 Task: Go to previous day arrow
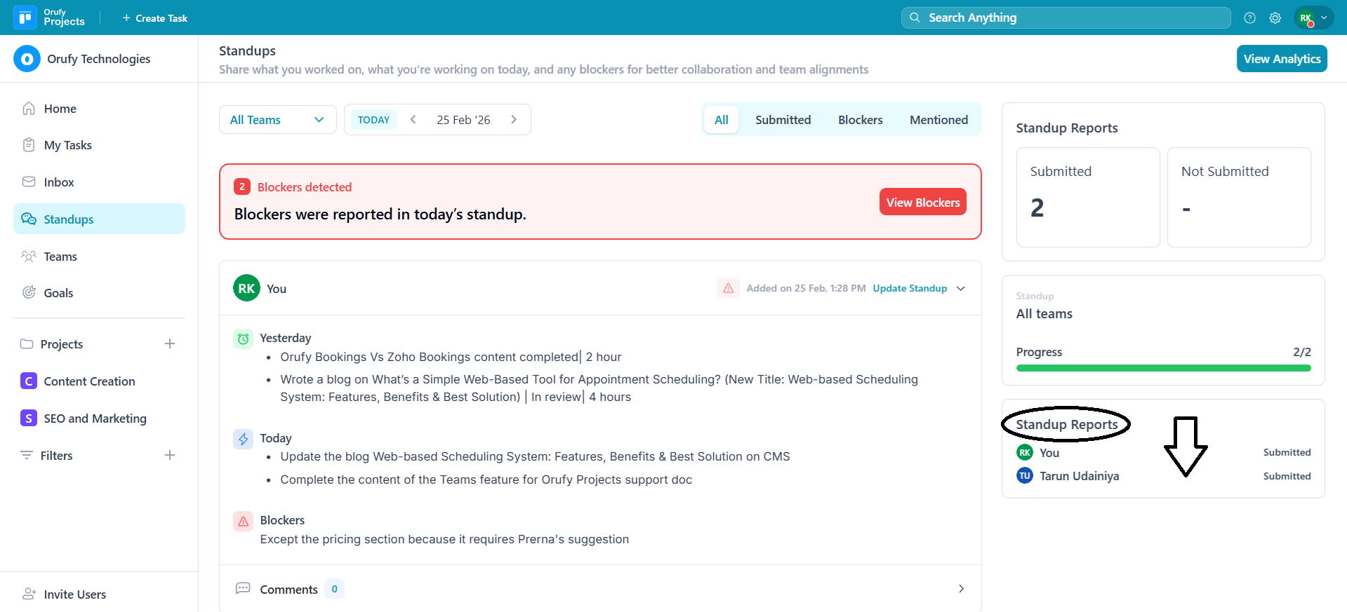click(413, 120)
